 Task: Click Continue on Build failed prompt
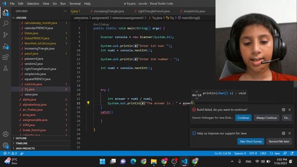pos(243,118)
